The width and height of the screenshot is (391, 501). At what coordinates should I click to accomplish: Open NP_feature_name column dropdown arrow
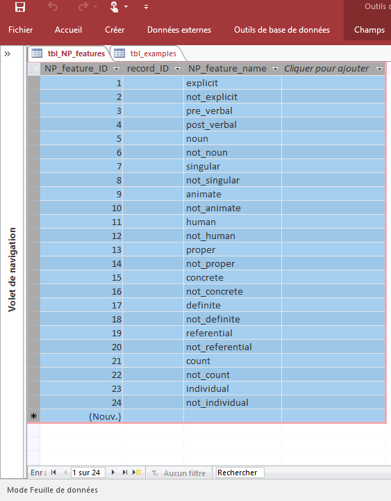click(x=275, y=69)
